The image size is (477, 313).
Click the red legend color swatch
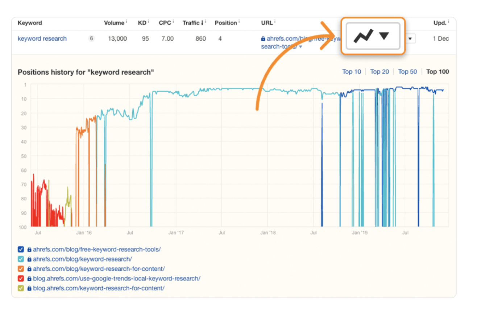[x=21, y=279]
